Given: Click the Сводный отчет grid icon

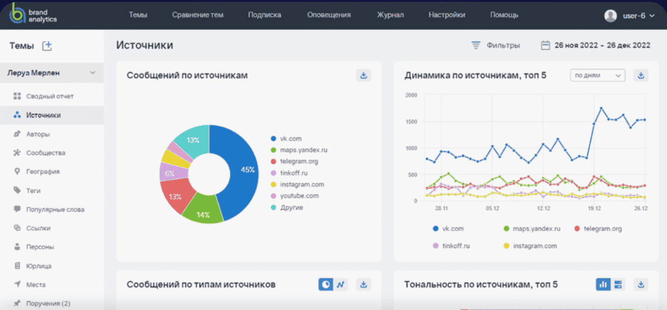Looking at the screenshot, I should tap(17, 96).
